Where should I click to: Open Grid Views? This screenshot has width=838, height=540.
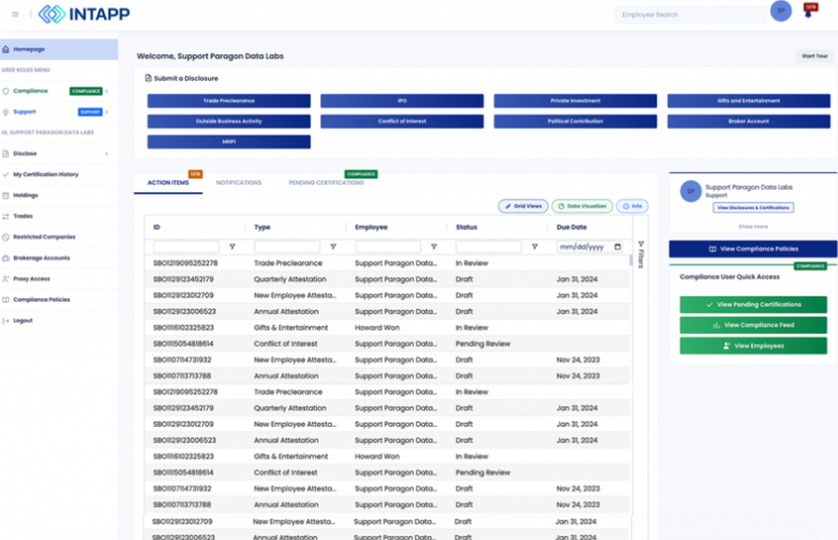(523, 206)
